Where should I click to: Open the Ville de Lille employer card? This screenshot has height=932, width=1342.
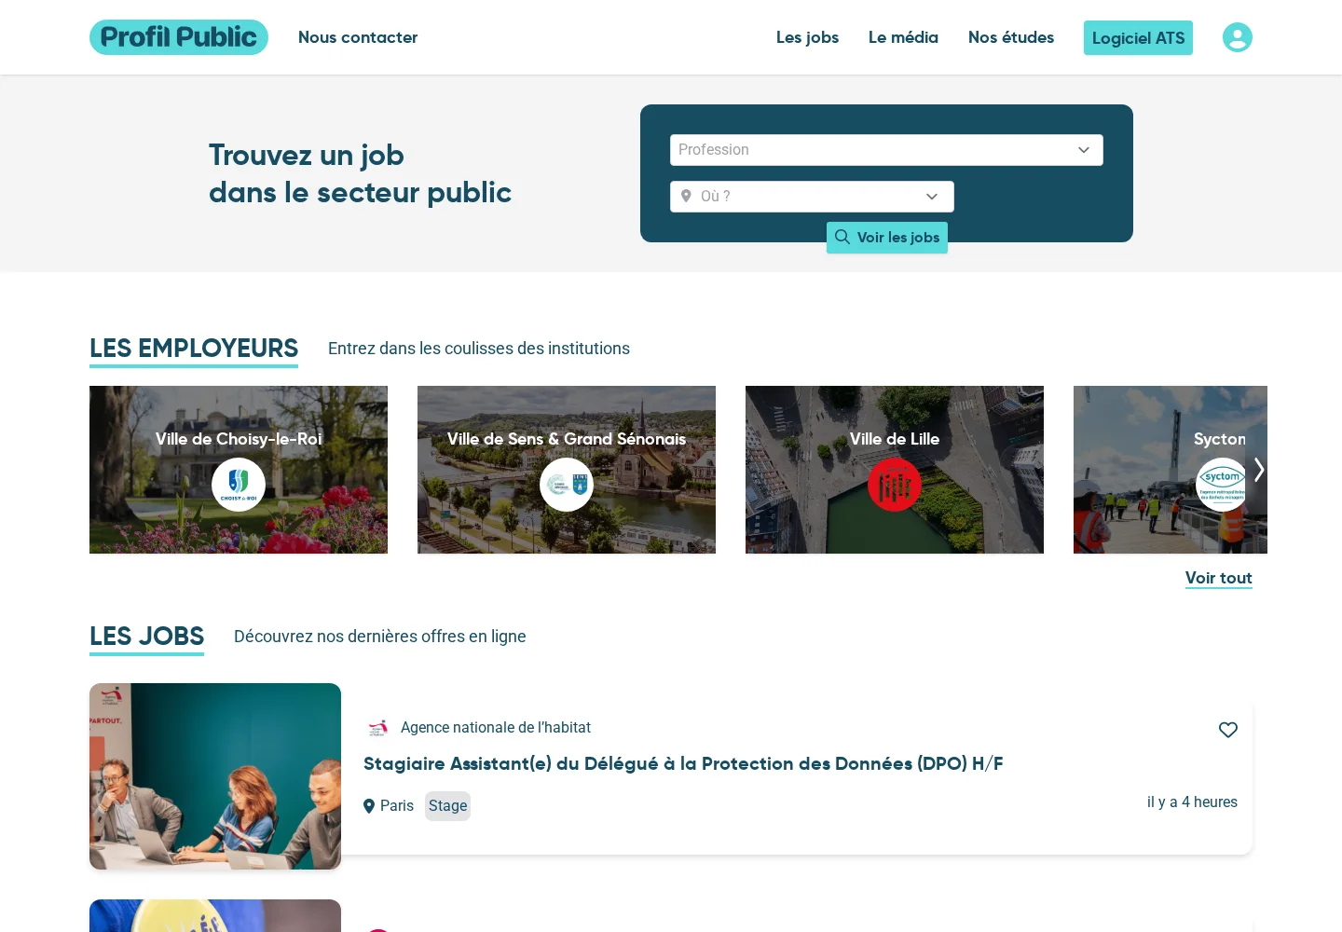[895, 470]
